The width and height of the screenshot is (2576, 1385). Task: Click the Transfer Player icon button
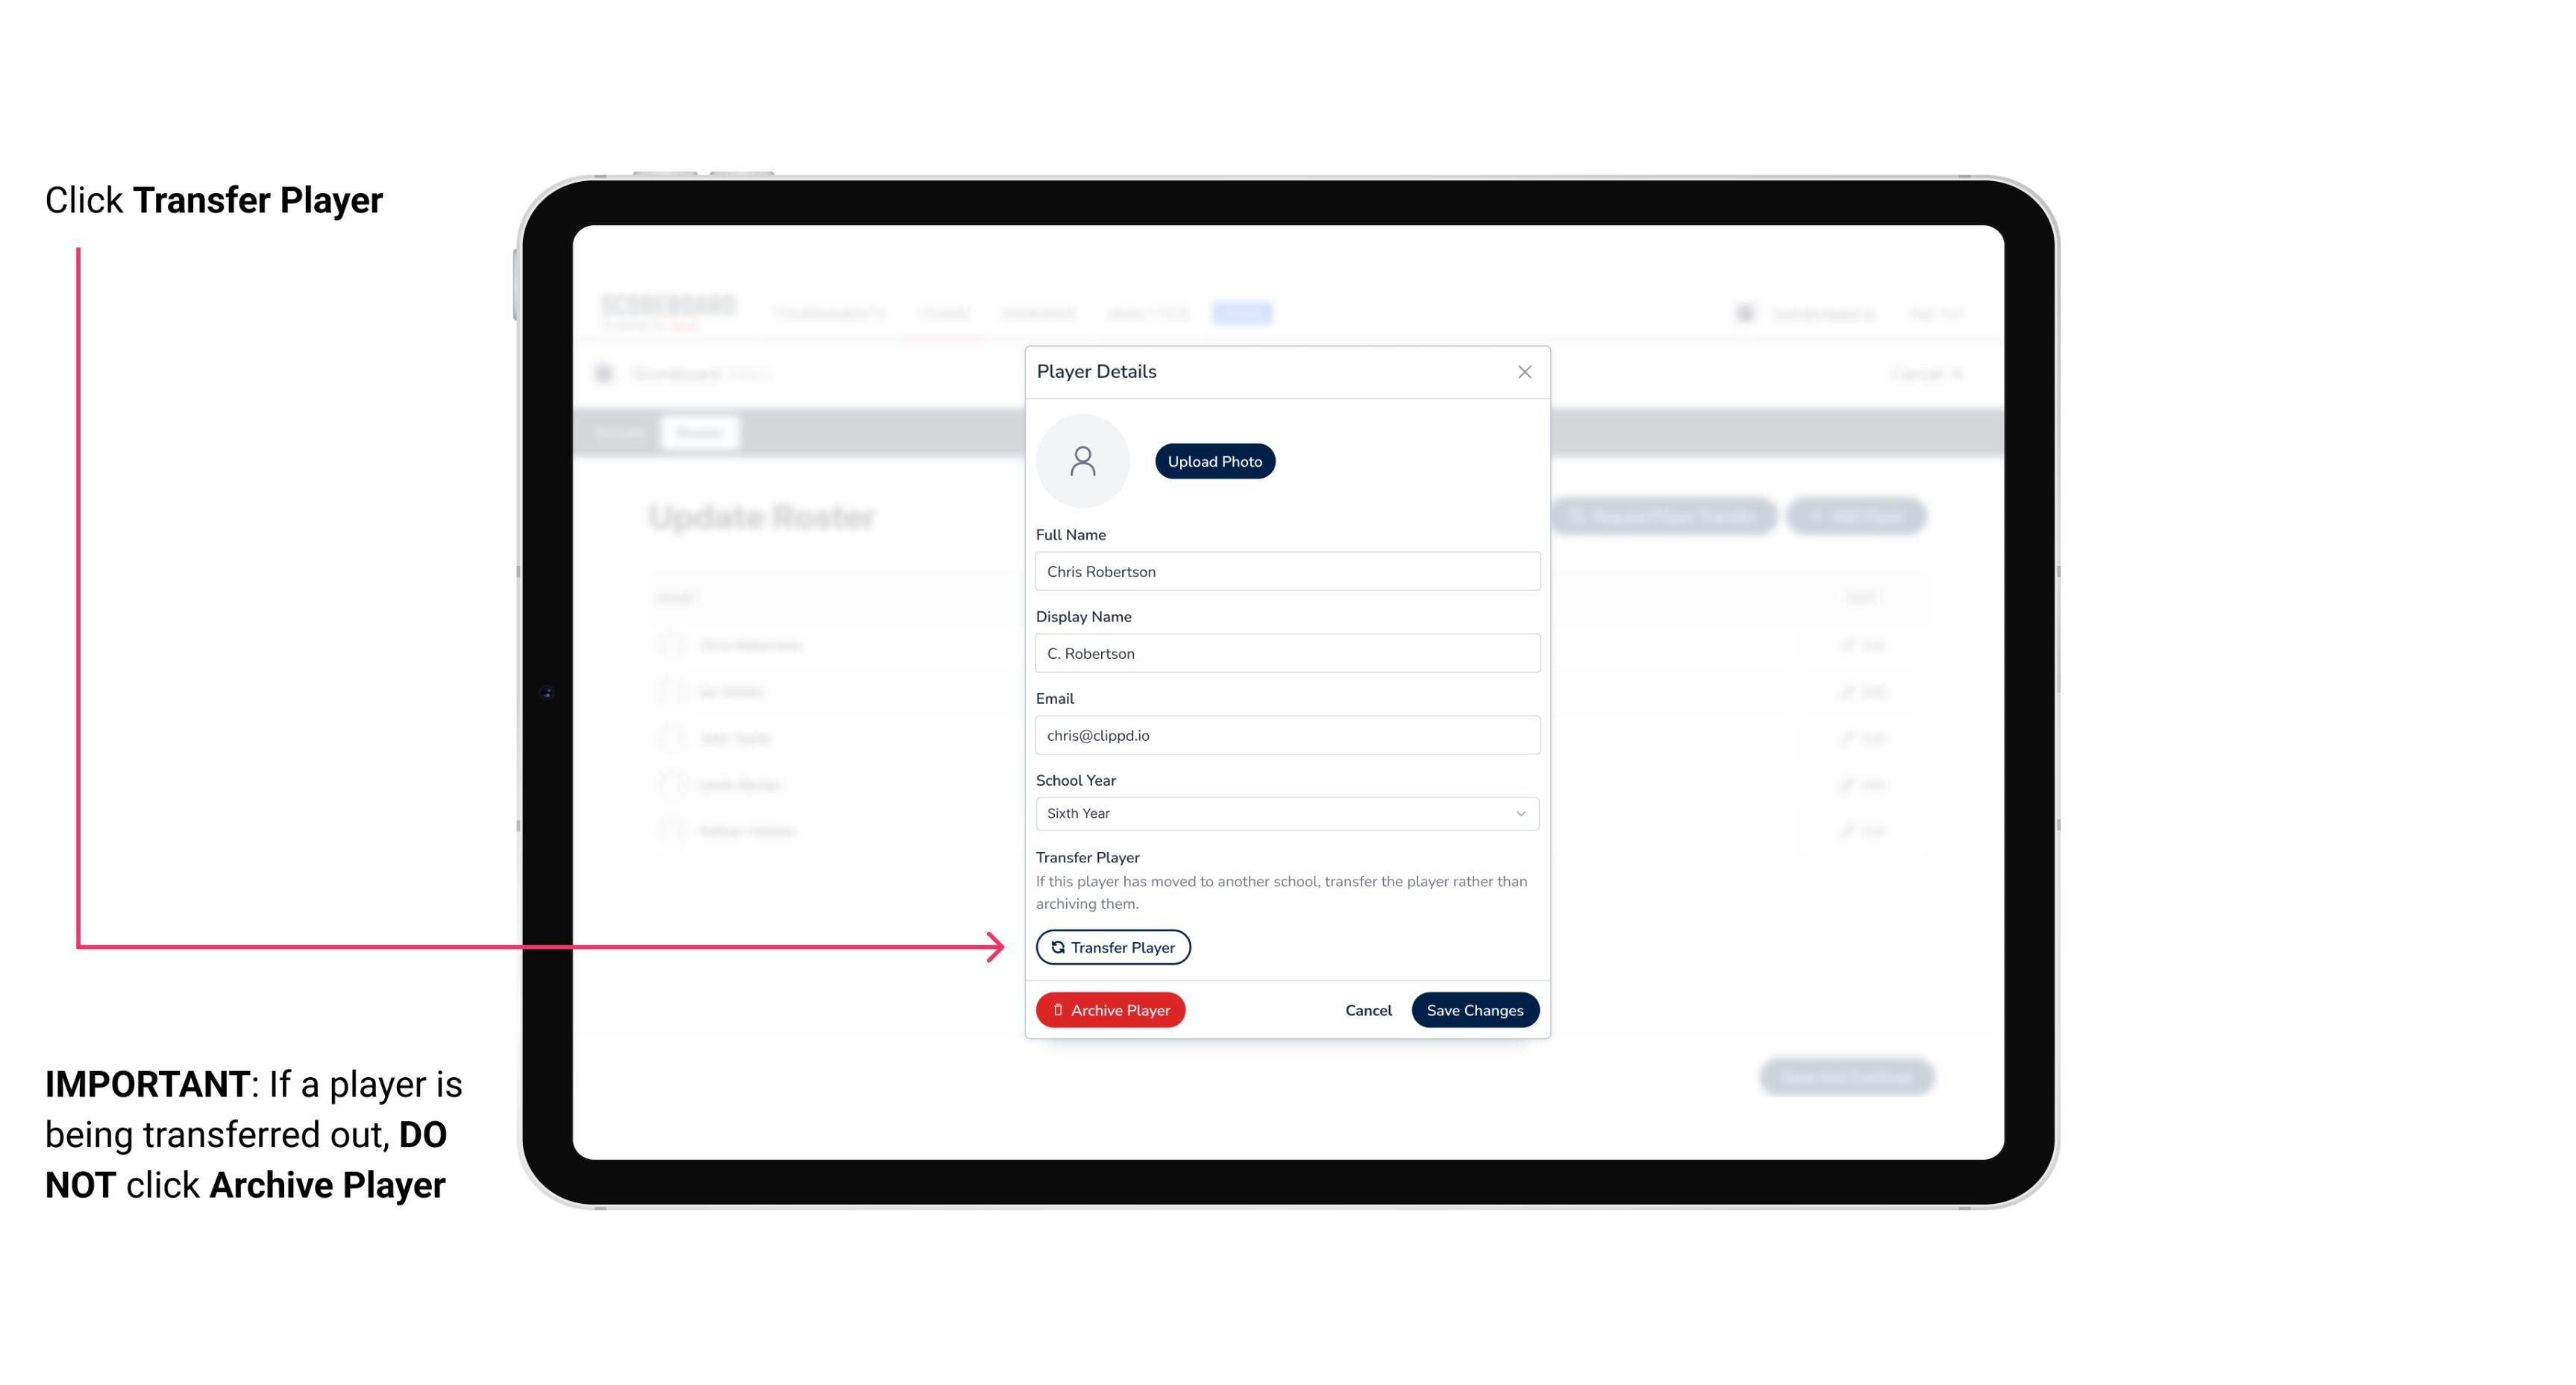(x=1112, y=947)
